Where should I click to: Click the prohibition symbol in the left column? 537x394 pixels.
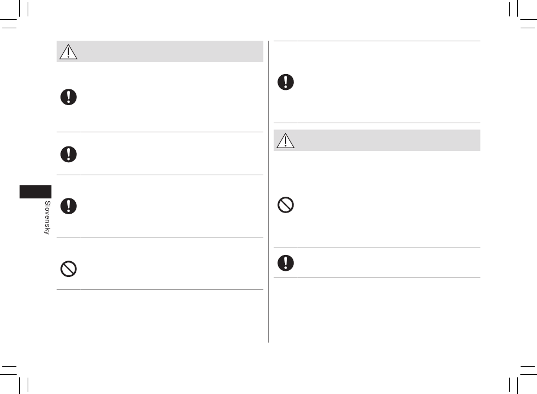click(68, 269)
